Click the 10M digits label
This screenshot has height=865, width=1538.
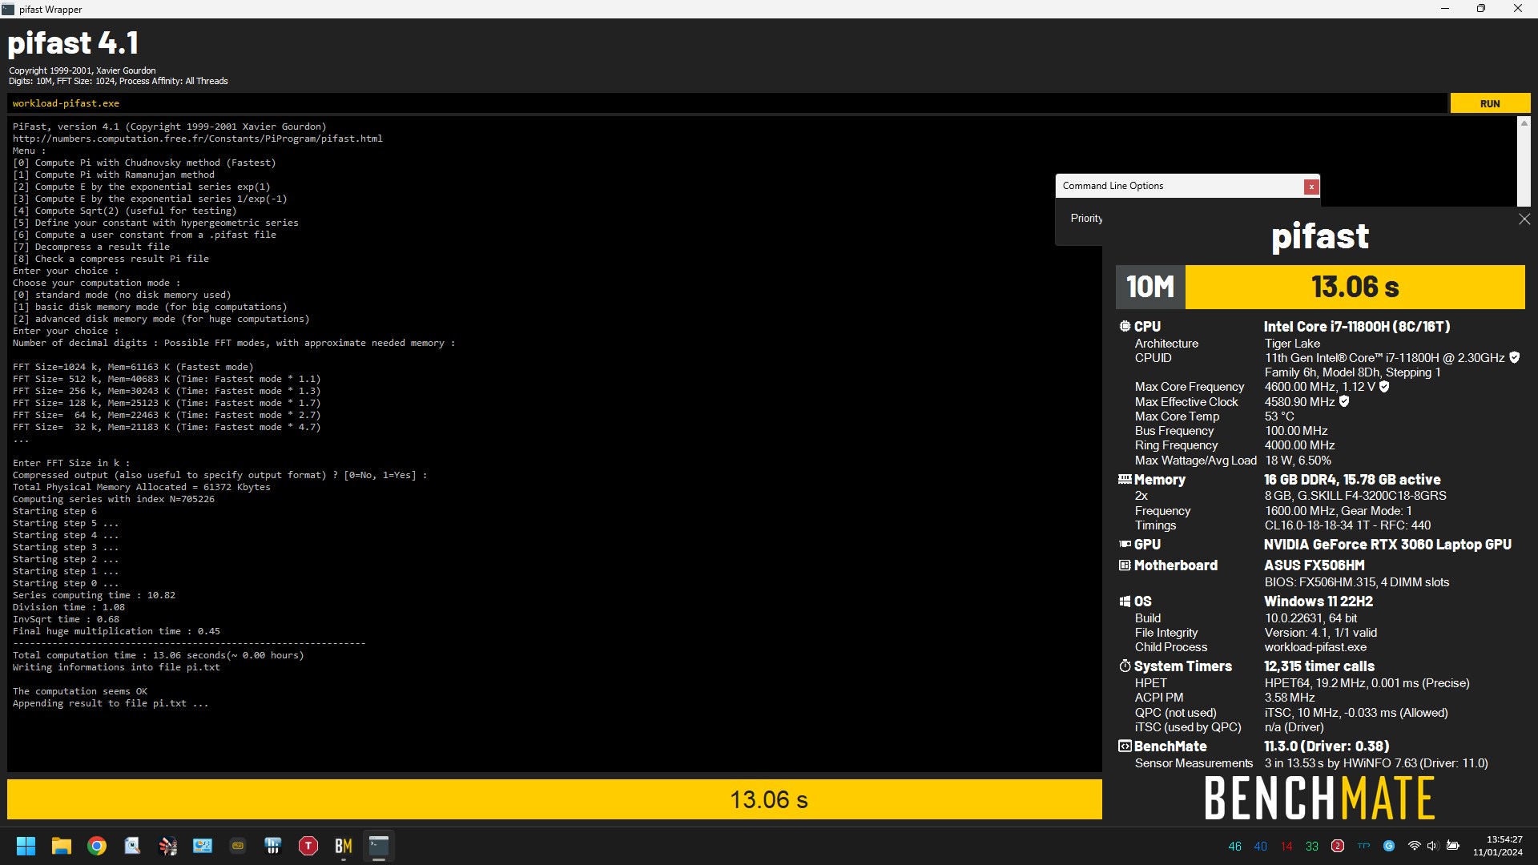[1150, 287]
